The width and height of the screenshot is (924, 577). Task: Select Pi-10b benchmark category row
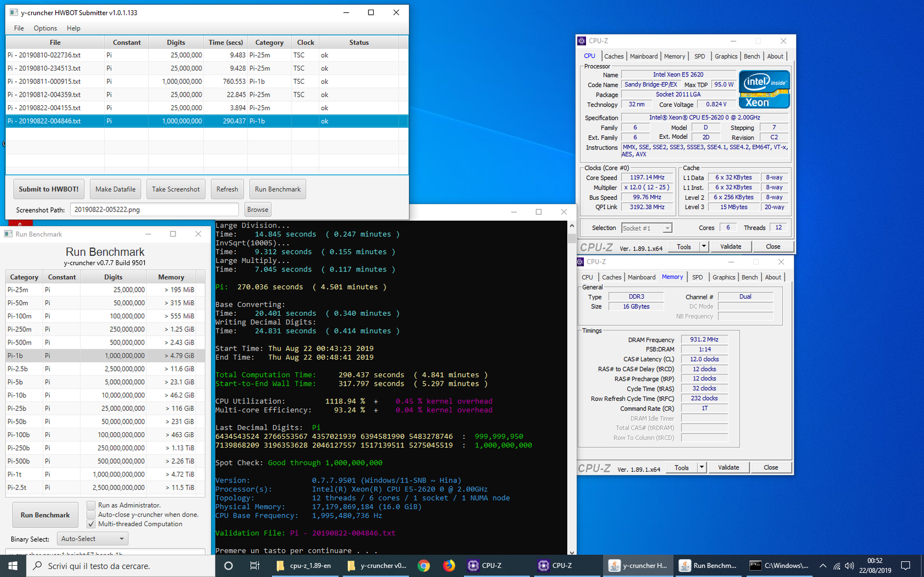[x=105, y=395]
